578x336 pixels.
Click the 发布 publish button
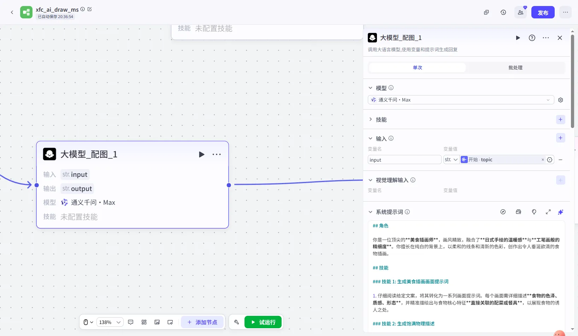(x=543, y=12)
